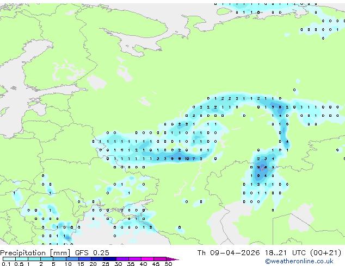Viewport: 345px width, 266px height.
Task: Click the '25' legend scale label
Action: point(106,264)
